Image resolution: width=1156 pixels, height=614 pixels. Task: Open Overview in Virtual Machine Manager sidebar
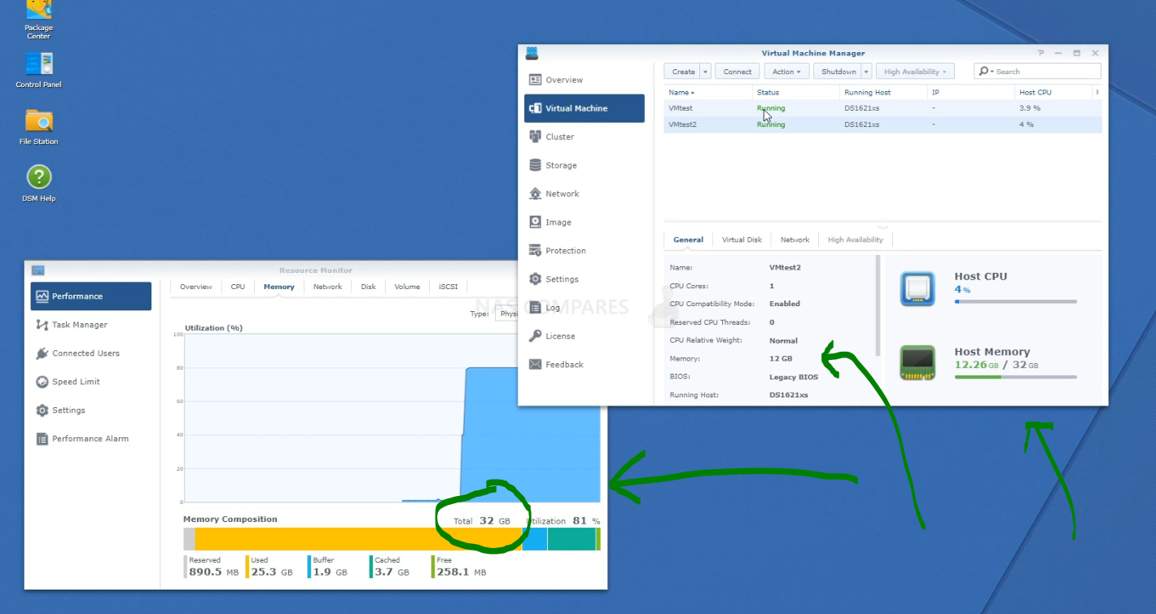(x=585, y=80)
